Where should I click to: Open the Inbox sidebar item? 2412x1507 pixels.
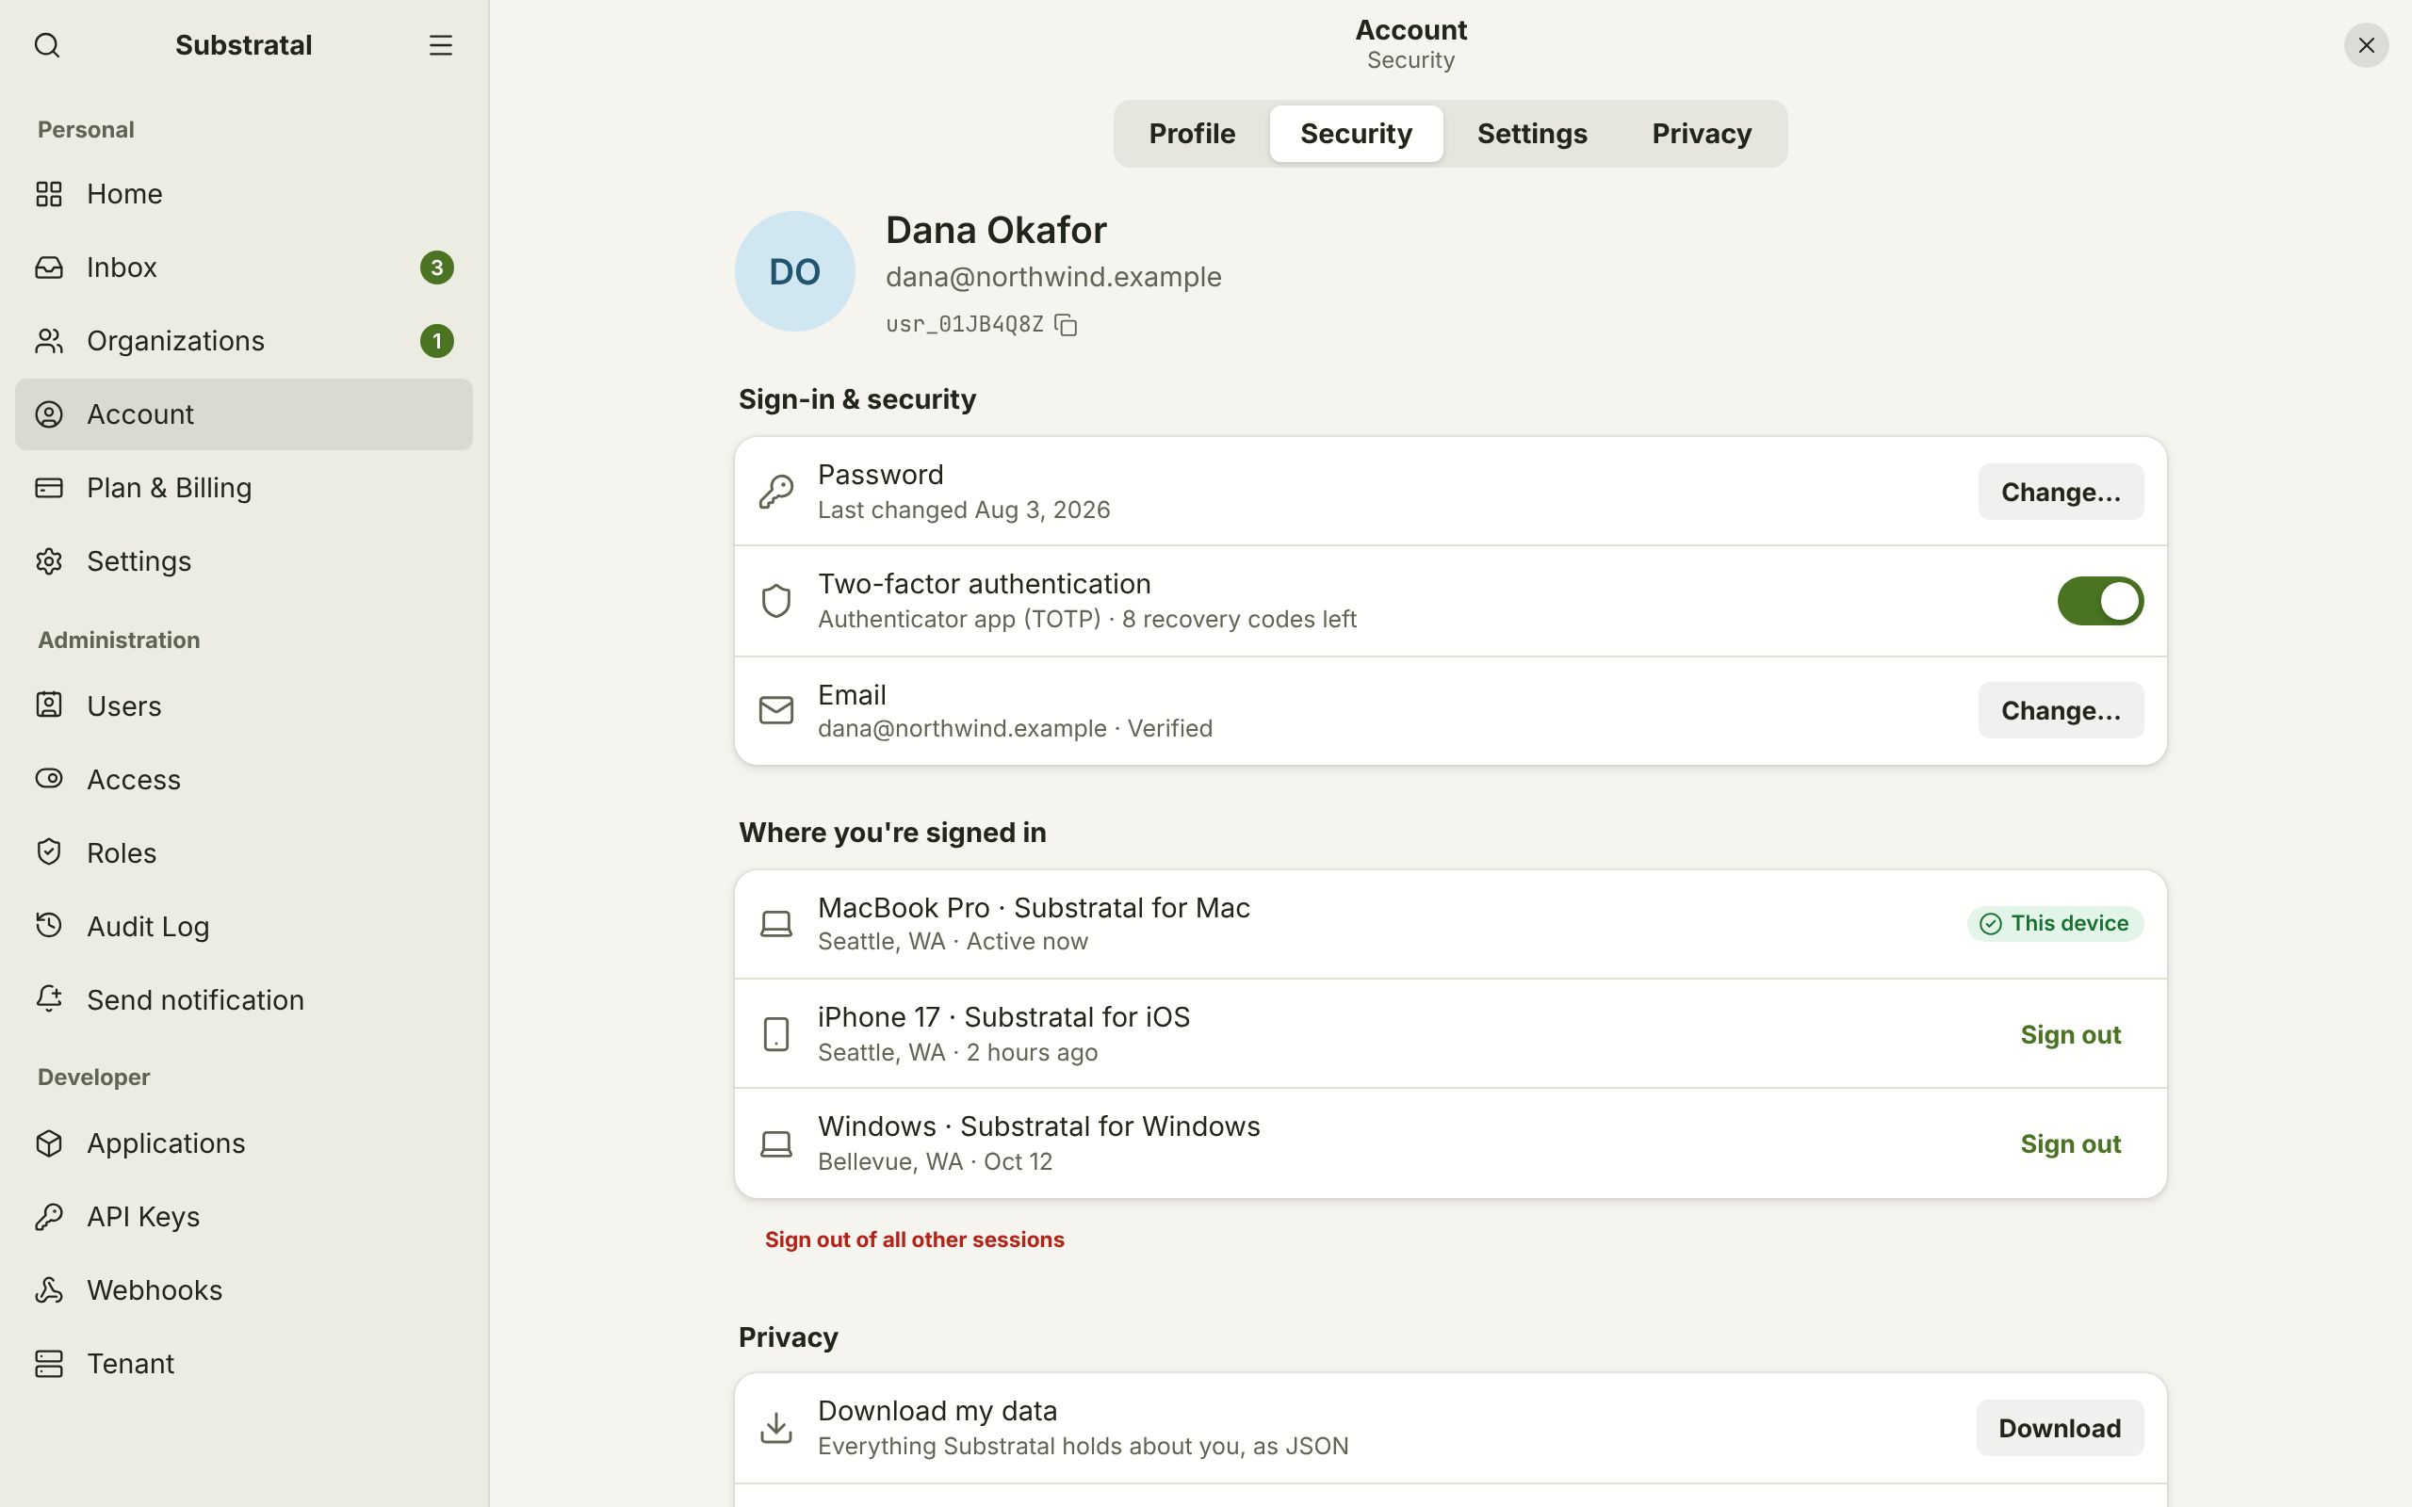coord(243,267)
